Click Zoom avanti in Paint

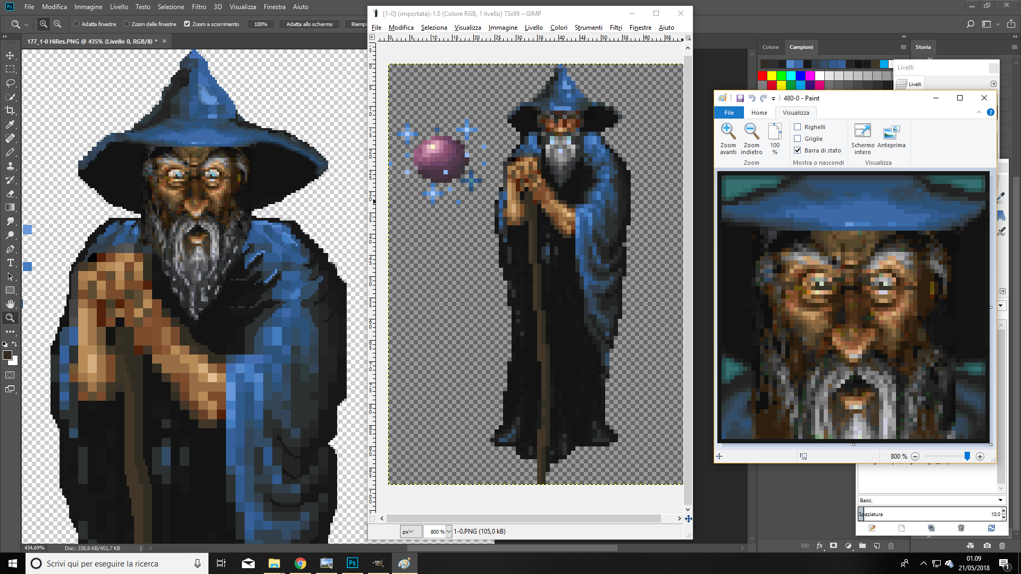pyautogui.click(x=728, y=138)
